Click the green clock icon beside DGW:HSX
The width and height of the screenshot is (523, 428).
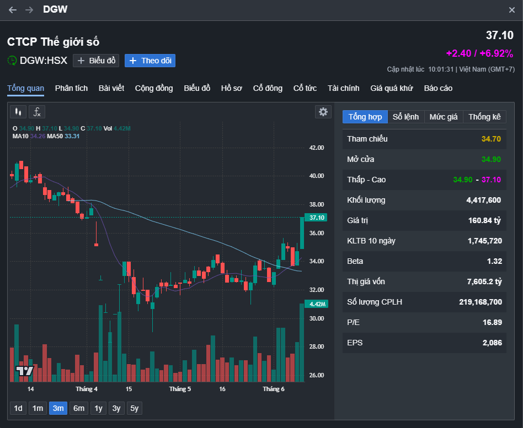(x=12, y=61)
